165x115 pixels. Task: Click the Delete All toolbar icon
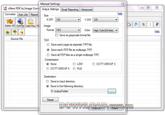[10, 23]
